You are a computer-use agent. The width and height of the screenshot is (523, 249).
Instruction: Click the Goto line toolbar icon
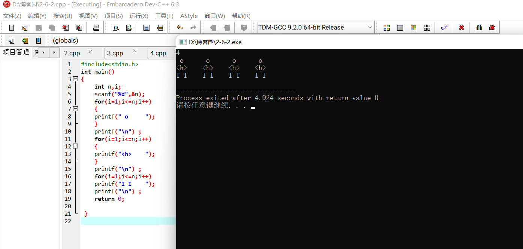click(x=160, y=28)
